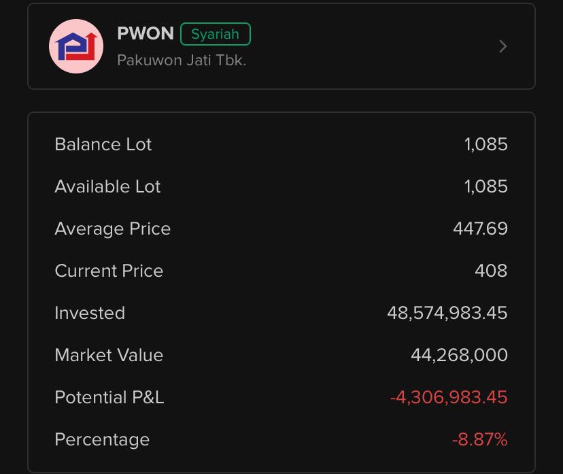Click the Pakuwon Jati company logo icon
Screen dimensions: 563x474
(x=76, y=46)
